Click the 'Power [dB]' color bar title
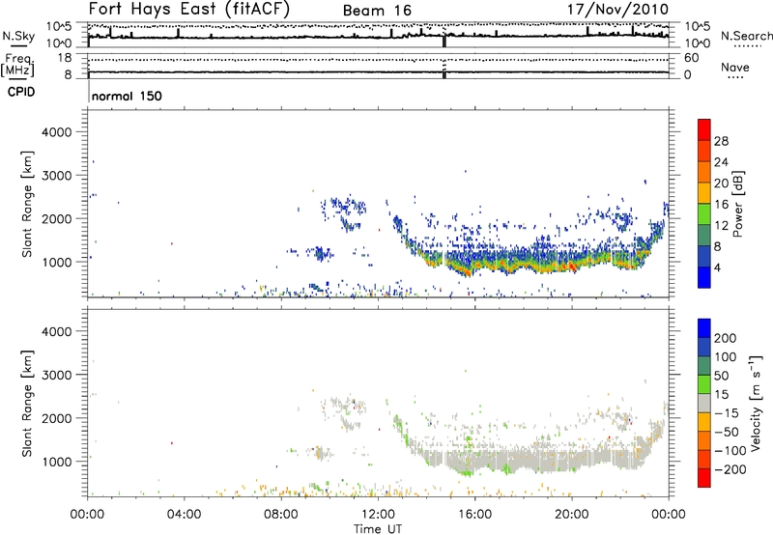 tap(737, 204)
